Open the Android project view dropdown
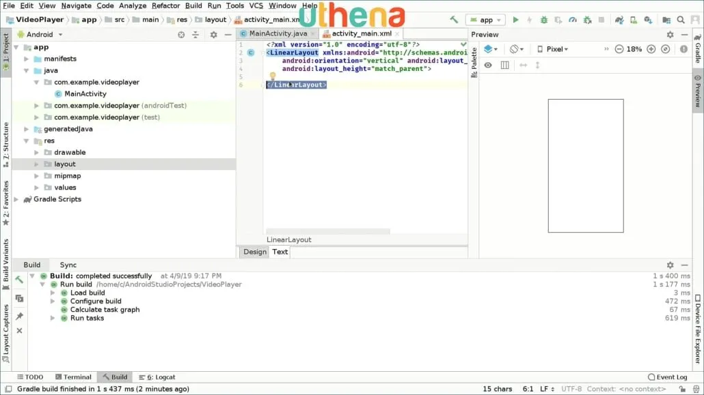 coord(40,35)
